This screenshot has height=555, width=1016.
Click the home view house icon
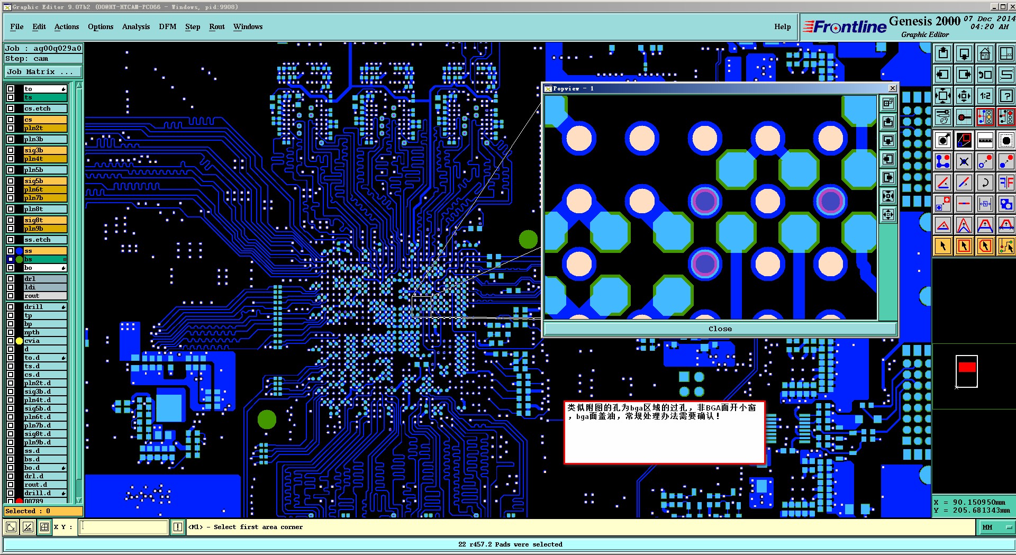985,53
